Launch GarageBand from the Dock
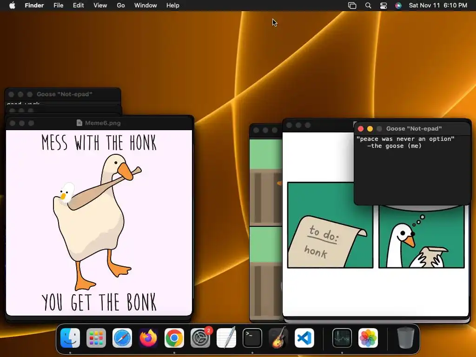The image size is (476, 357). [x=278, y=338]
